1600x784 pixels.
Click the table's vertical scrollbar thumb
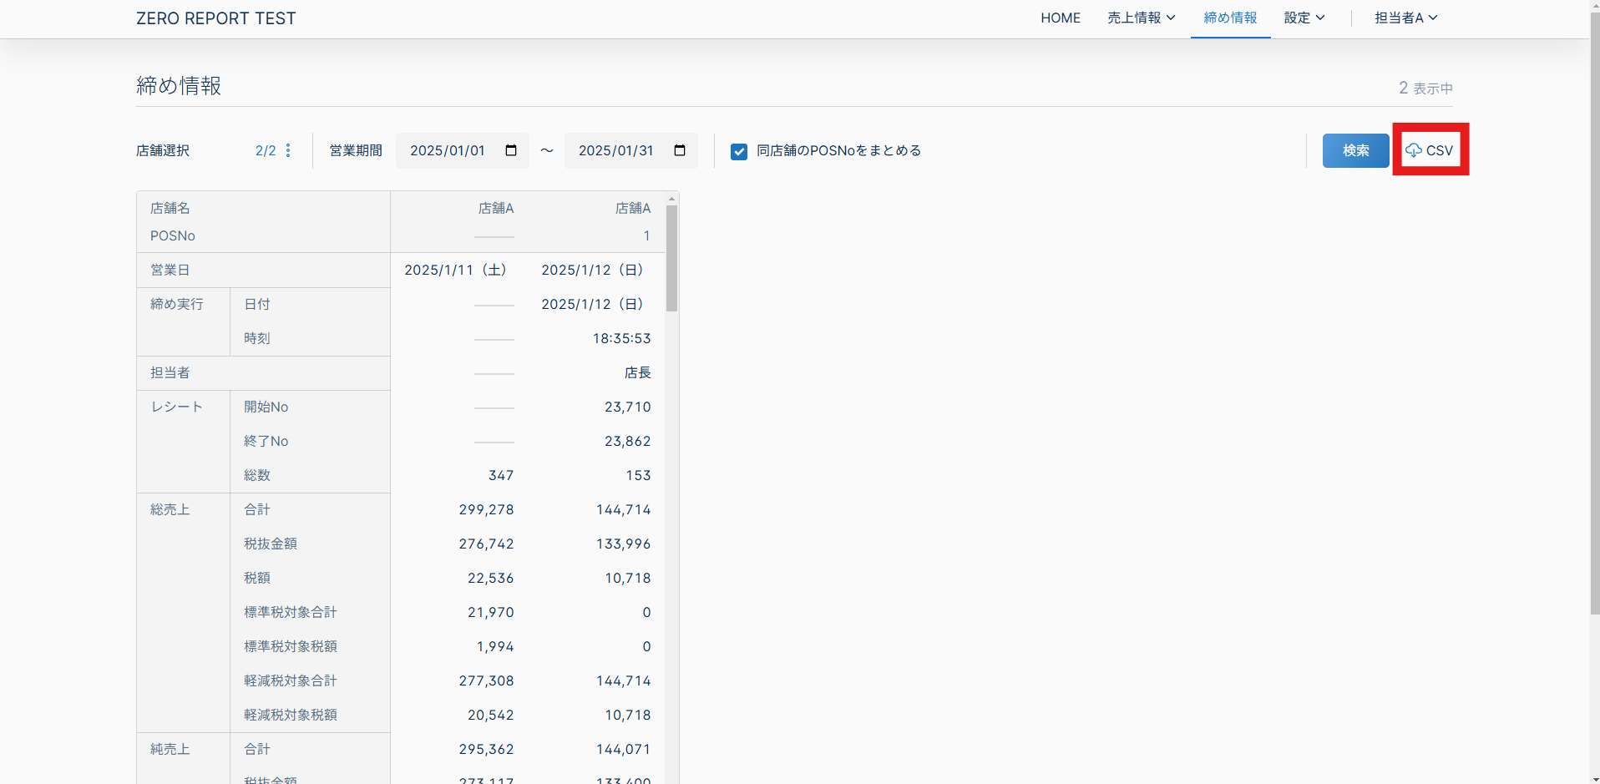[671, 259]
